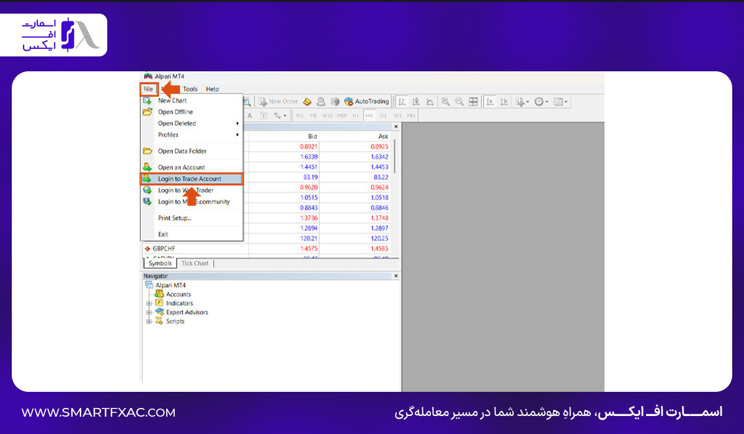Toggle the chart auto scroll icon
The image size is (744, 434).
(x=490, y=102)
